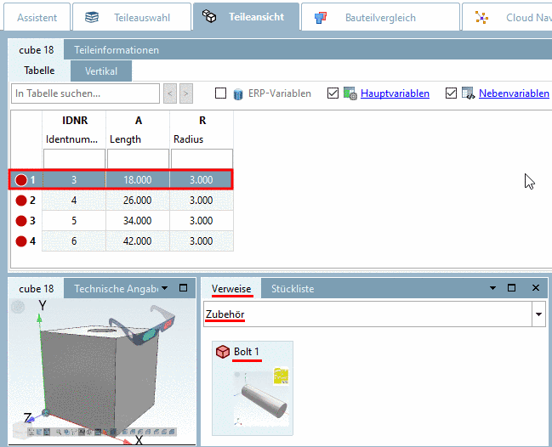Click the orientation view cube in the 3D corner

tap(20, 430)
